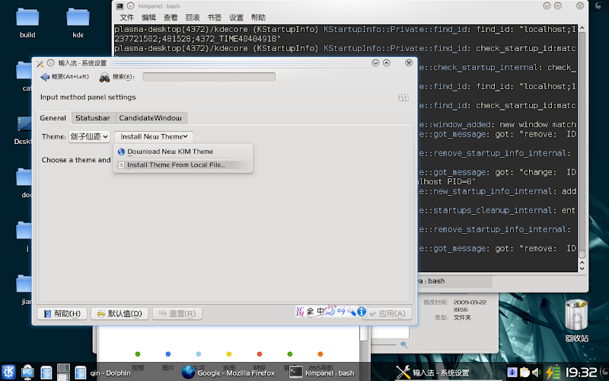The width and height of the screenshot is (609, 381).
Task: Open the KDE application launcher
Action: click(x=8, y=372)
